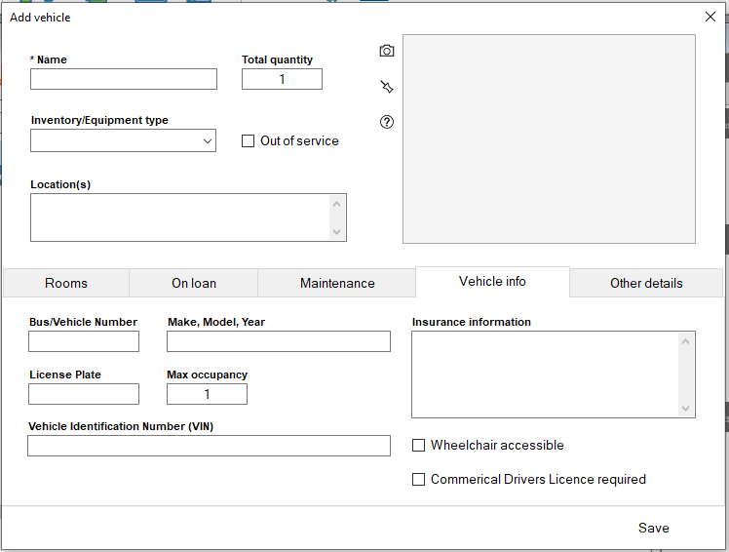Open the On loan tab
Viewport: 729px width, 552px height.
click(194, 283)
